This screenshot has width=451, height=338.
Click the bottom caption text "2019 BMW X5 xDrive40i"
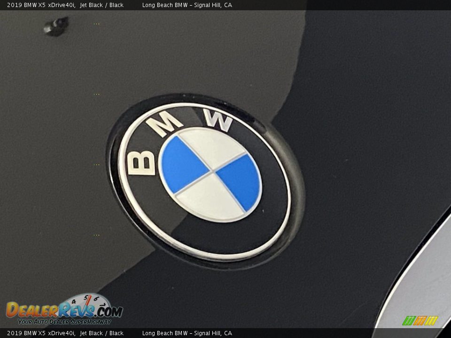(x=41, y=333)
